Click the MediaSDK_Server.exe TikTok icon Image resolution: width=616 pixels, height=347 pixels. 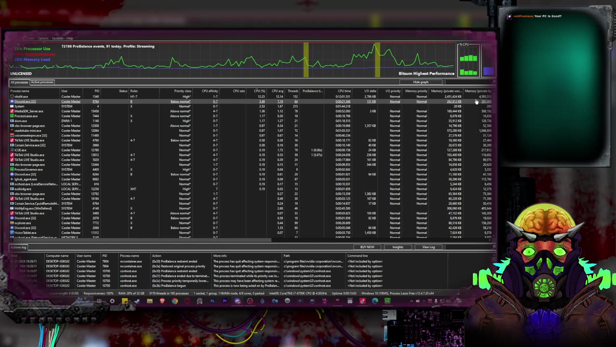coord(12,111)
